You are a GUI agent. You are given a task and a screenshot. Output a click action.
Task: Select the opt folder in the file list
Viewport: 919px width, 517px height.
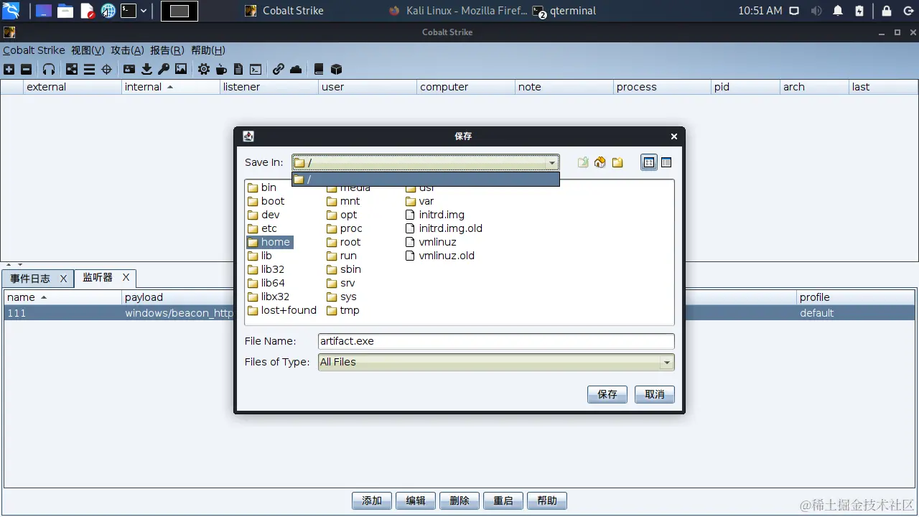(342, 215)
